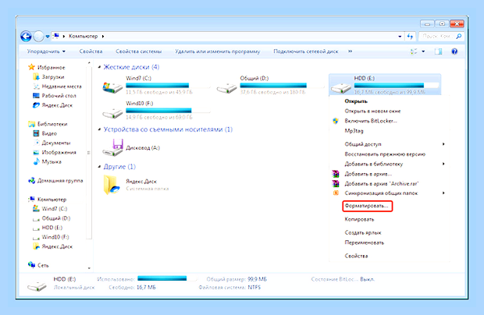
Task: Collapse Устройства со съемными носителями group
Action: point(99,129)
